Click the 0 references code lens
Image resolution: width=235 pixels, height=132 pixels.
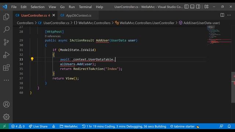coord(53,36)
